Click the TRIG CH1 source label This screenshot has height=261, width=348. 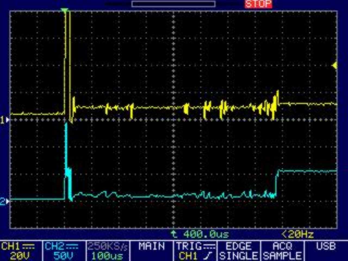click(x=188, y=256)
